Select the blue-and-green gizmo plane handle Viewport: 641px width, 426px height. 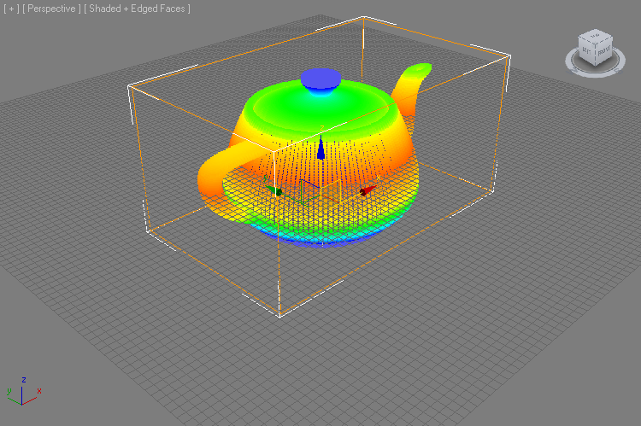[309, 190]
